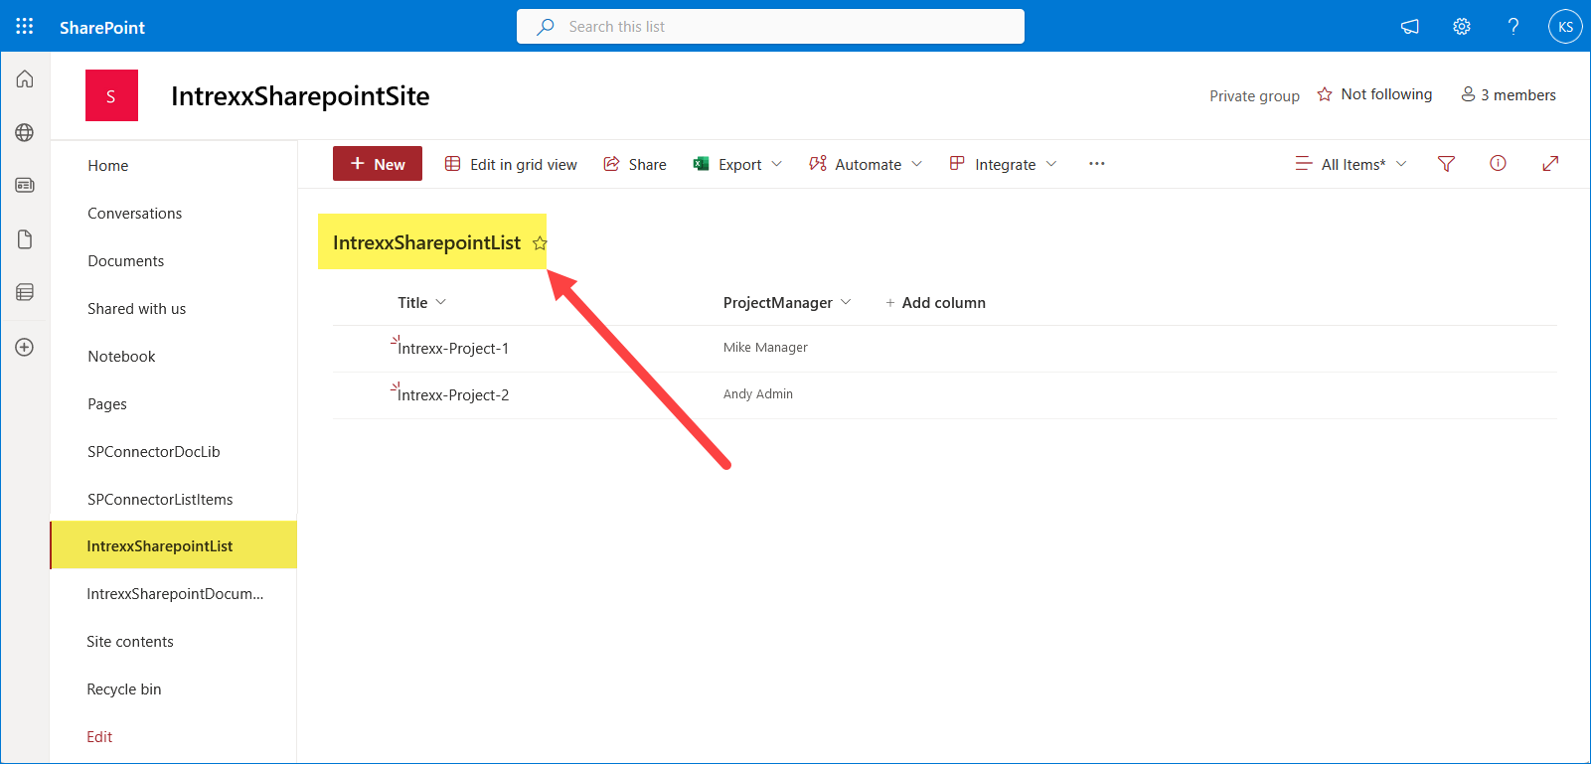Open SPConnectorListItems navigation item
1591x764 pixels.
pos(160,500)
